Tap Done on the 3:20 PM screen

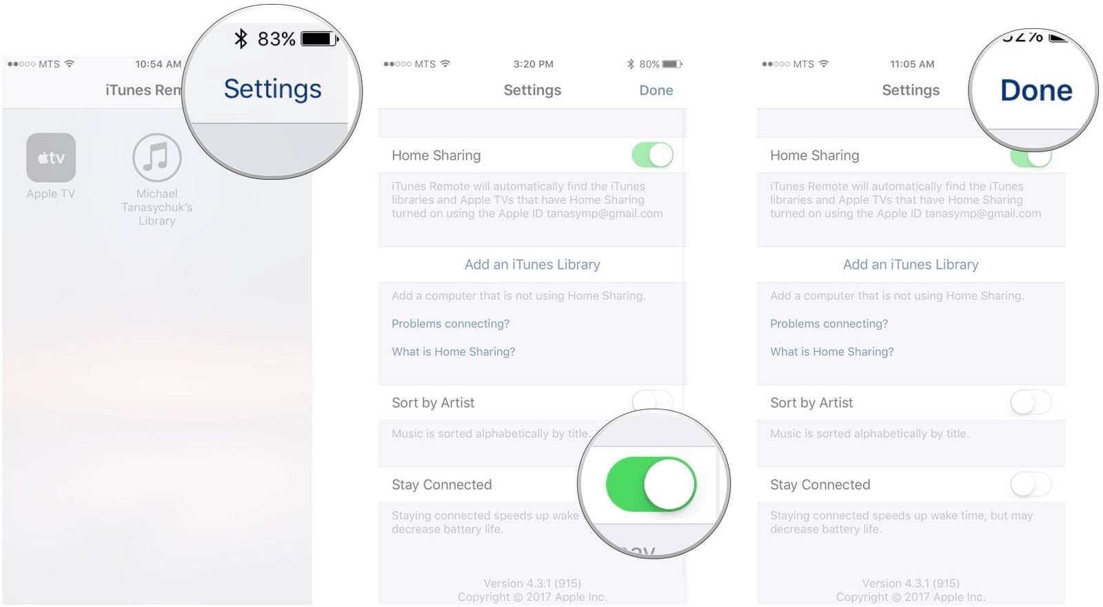point(656,90)
